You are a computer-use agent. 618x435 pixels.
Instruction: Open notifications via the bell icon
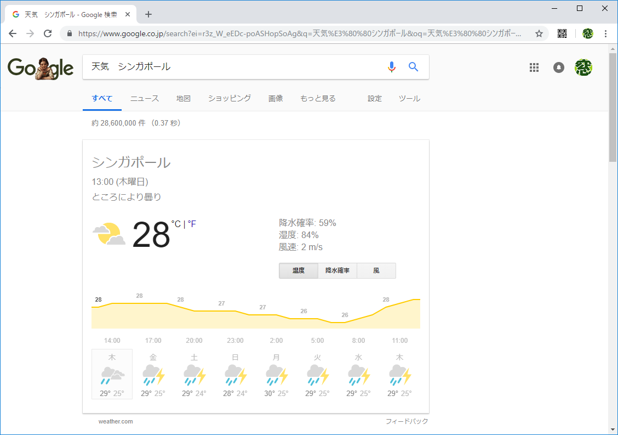click(558, 66)
